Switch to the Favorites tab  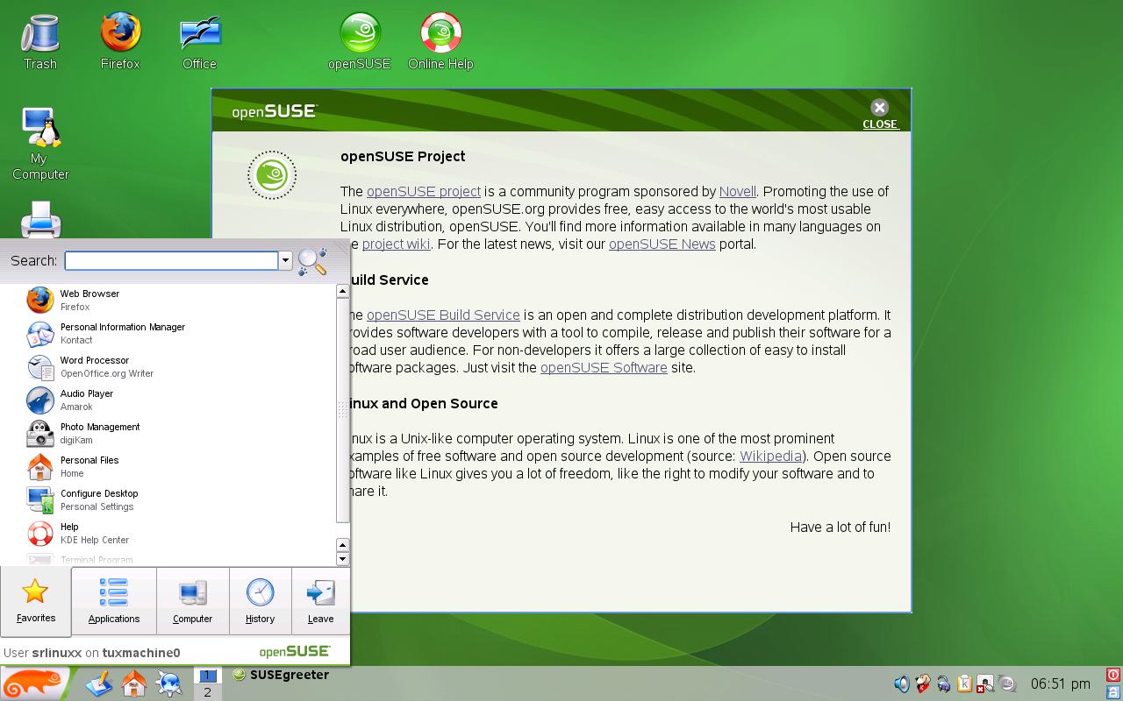point(36,601)
